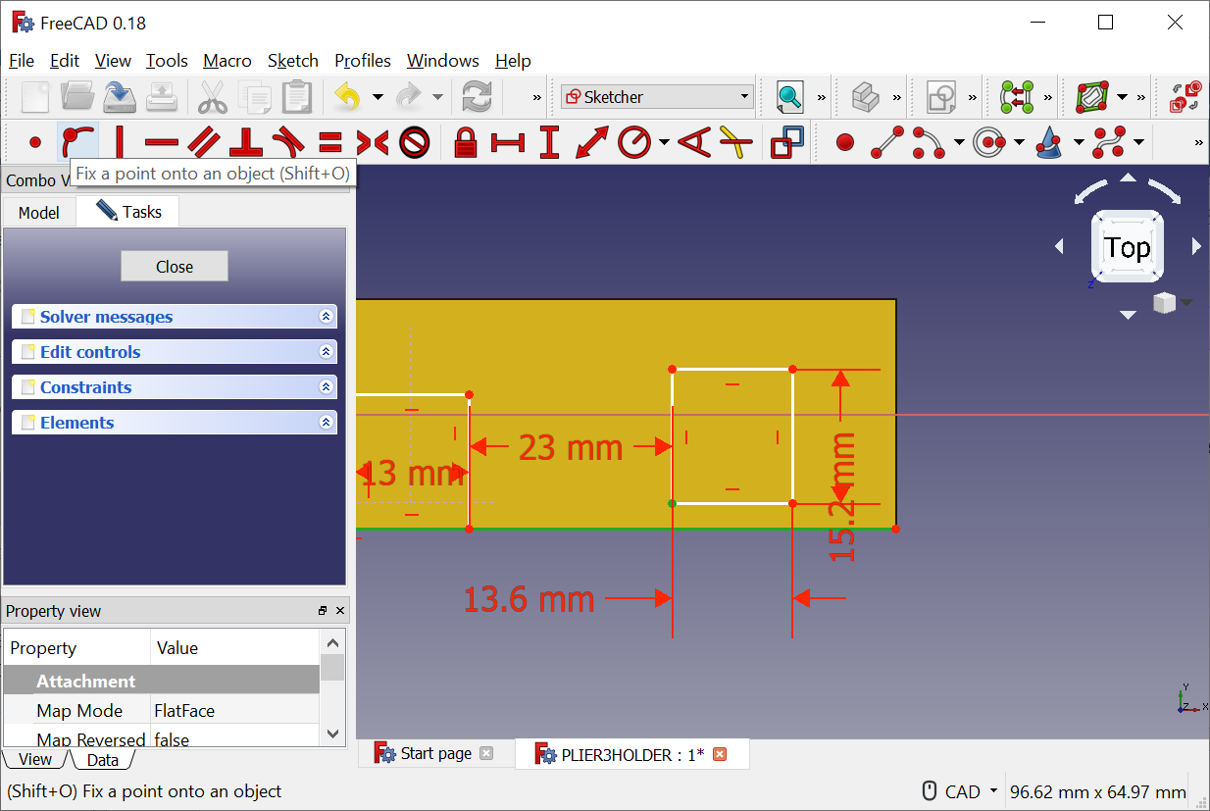Select the create conic tool
Image resolution: width=1210 pixels, height=811 pixels.
[1048, 143]
